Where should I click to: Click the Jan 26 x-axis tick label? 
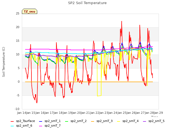coord(131,113)
